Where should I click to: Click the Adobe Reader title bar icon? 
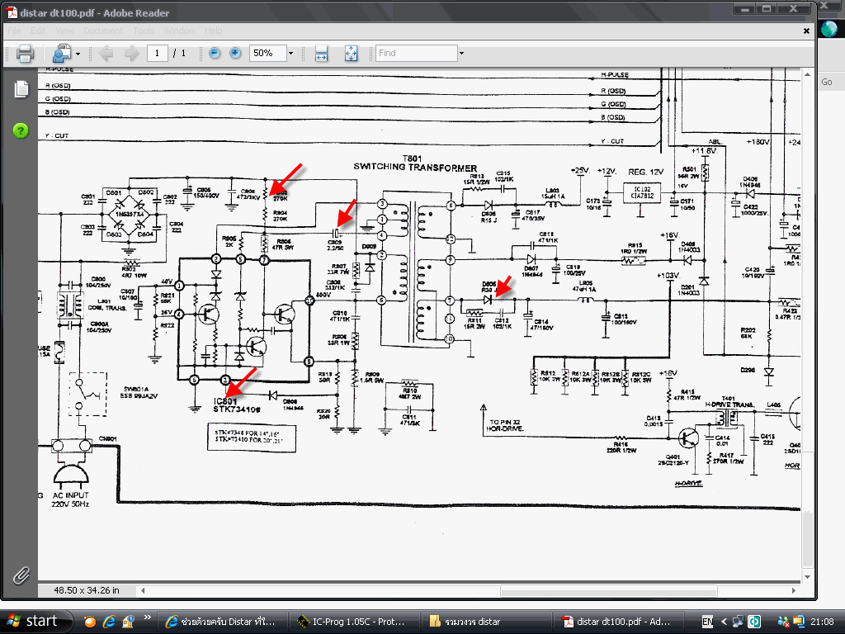12,12
